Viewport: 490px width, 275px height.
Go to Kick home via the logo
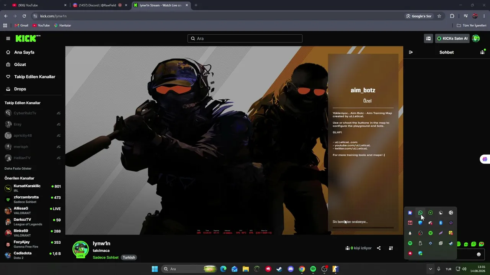point(28,38)
